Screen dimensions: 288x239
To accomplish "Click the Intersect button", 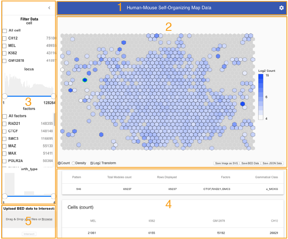I will [29, 234].
